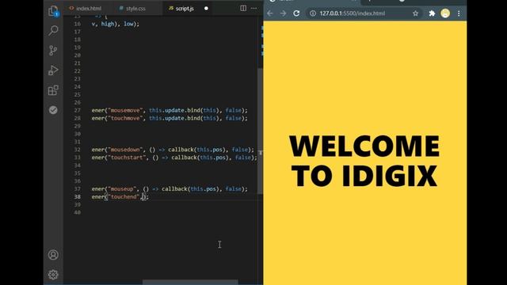This screenshot has height=285, width=507.
Task: Click the "mousemove" string in code
Action: tap(125, 110)
